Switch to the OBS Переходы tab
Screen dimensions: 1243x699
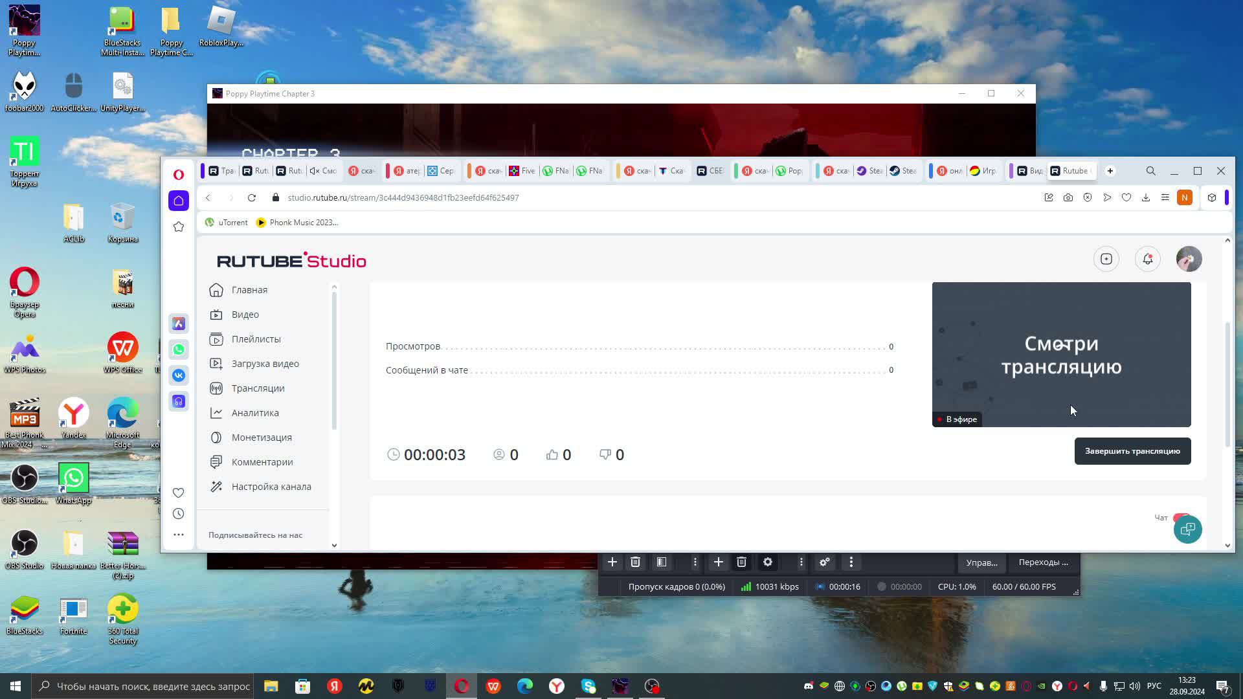point(1043,562)
